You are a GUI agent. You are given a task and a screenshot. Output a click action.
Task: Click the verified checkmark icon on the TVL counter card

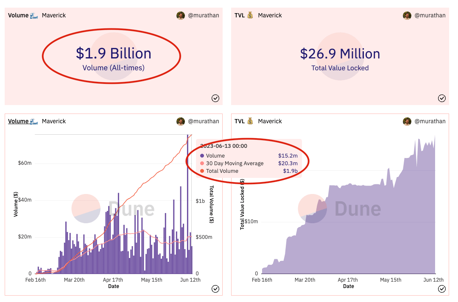441,98
